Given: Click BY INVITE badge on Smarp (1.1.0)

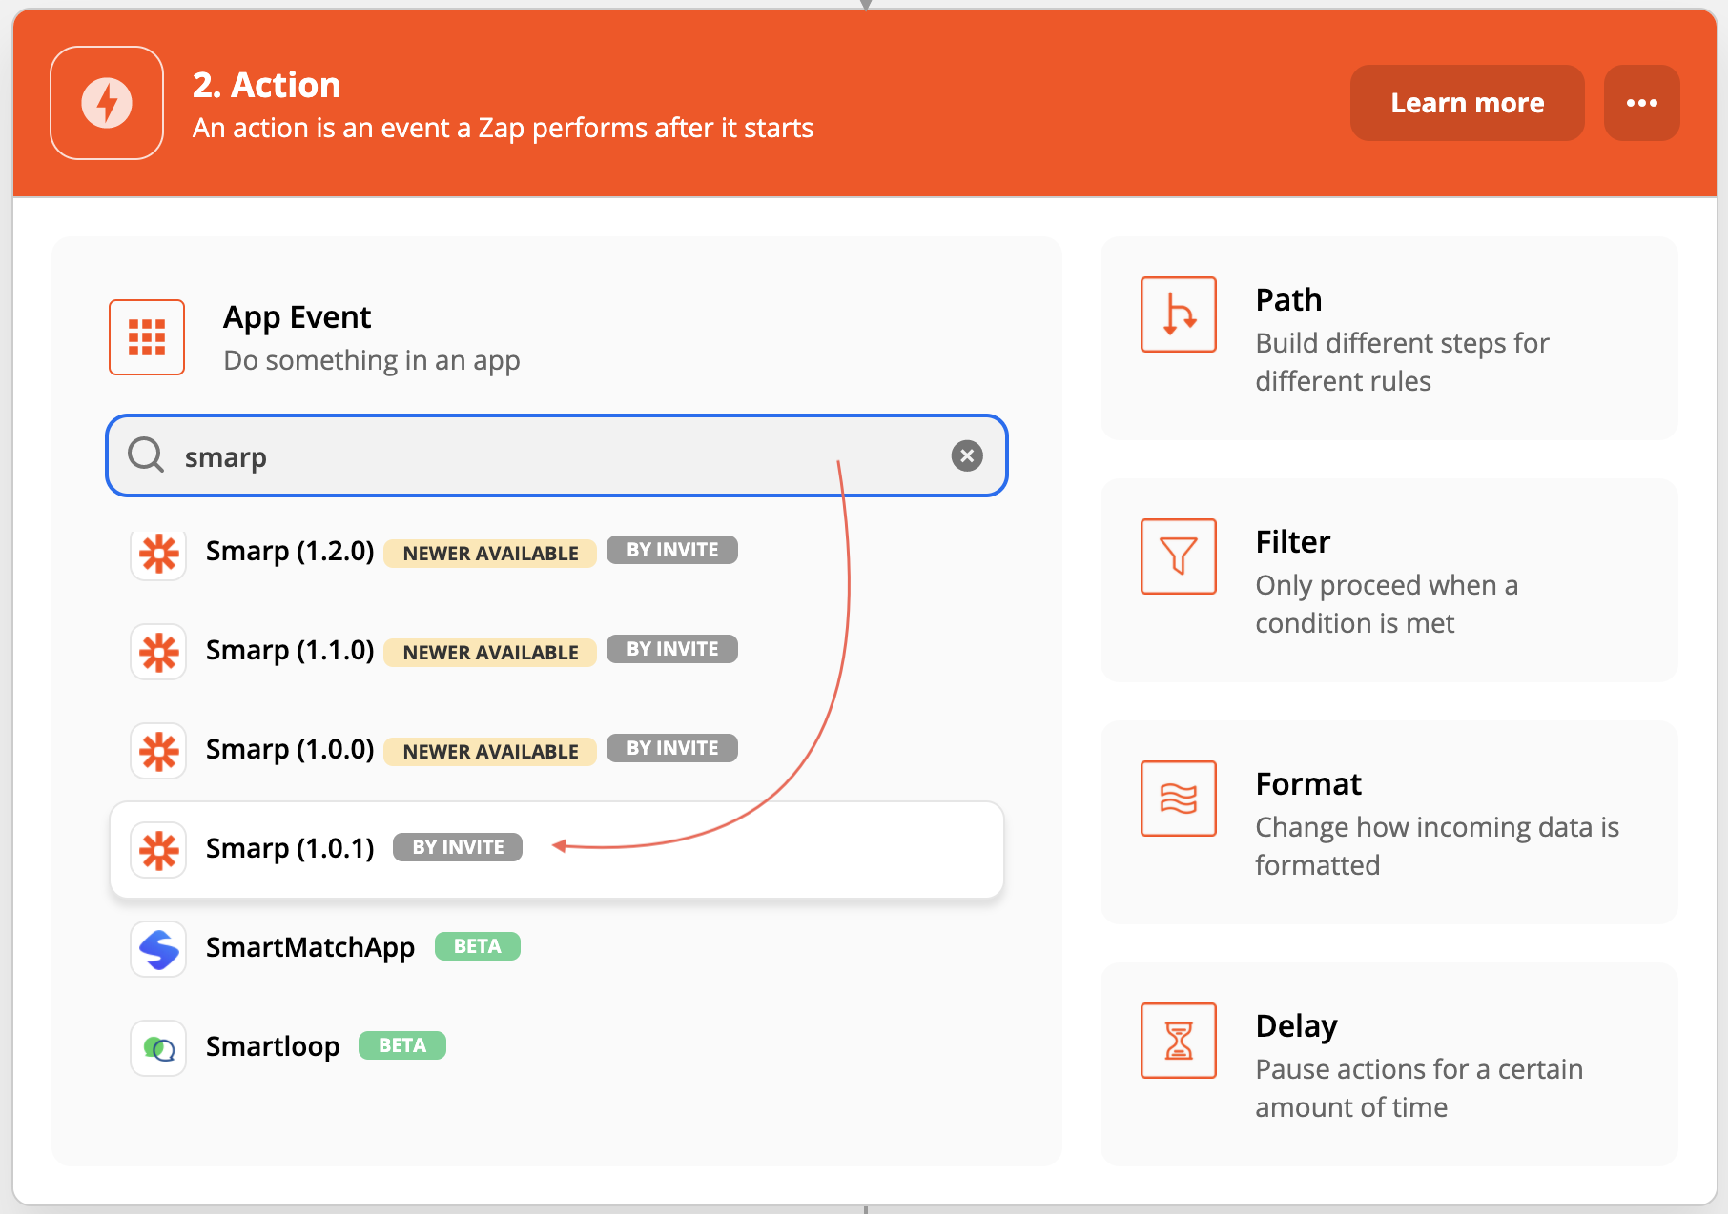Looking at the screenshot, I should tap(672, 649).
